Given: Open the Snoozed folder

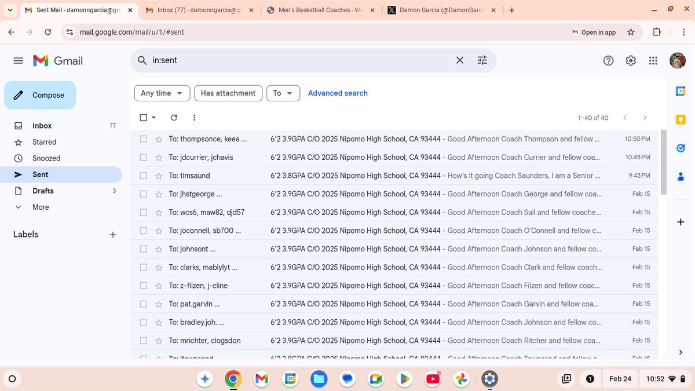Looking at the screenshot, I should point(61,158).
